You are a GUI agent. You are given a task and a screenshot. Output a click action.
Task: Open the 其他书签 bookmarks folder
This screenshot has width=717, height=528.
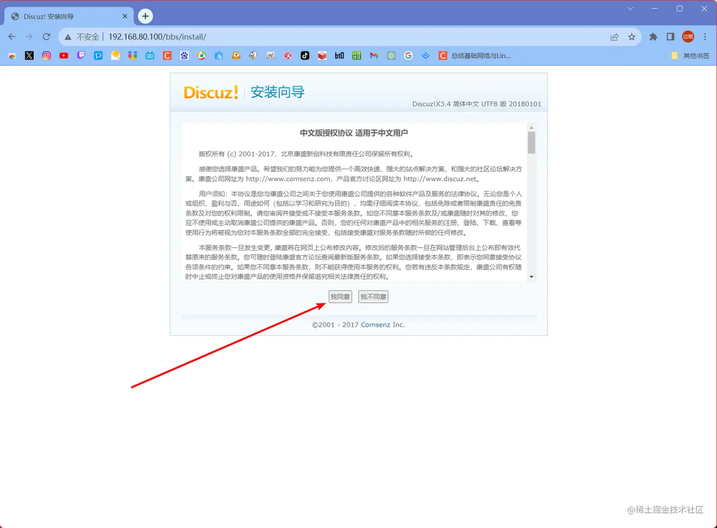click(x=690, y=55)
